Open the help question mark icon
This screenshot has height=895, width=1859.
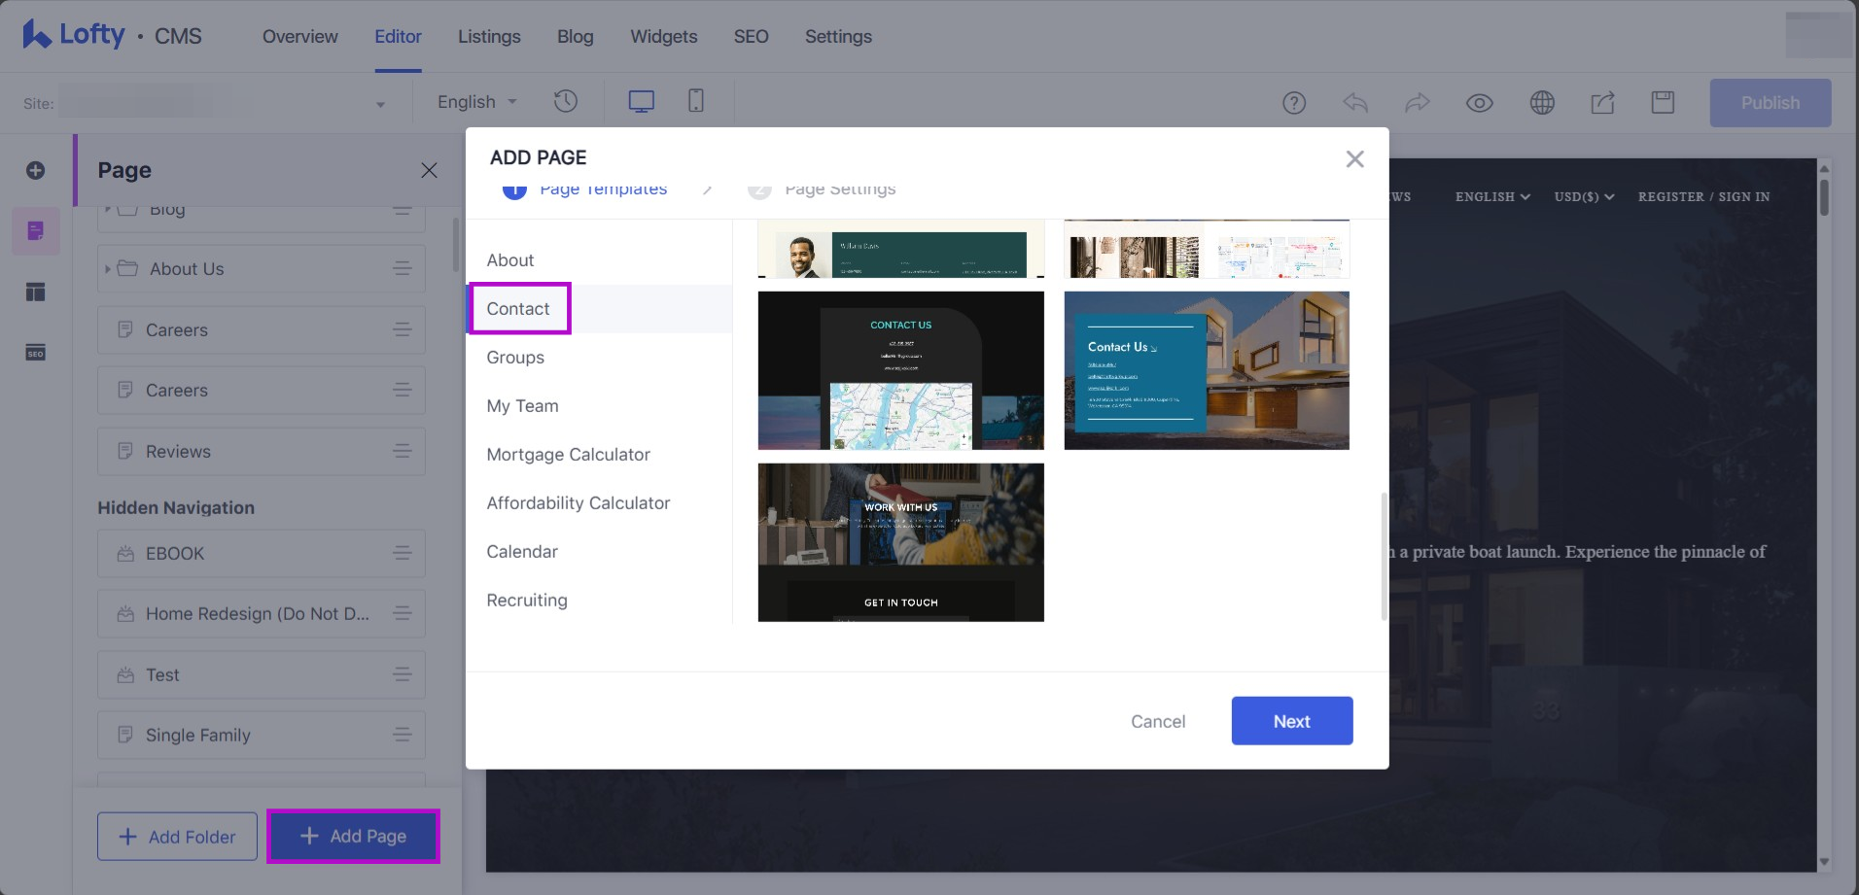1293,103
